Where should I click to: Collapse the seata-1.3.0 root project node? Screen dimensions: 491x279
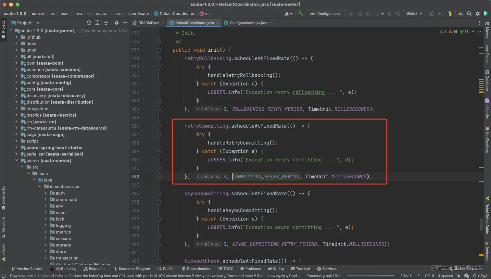coord(10,31)
